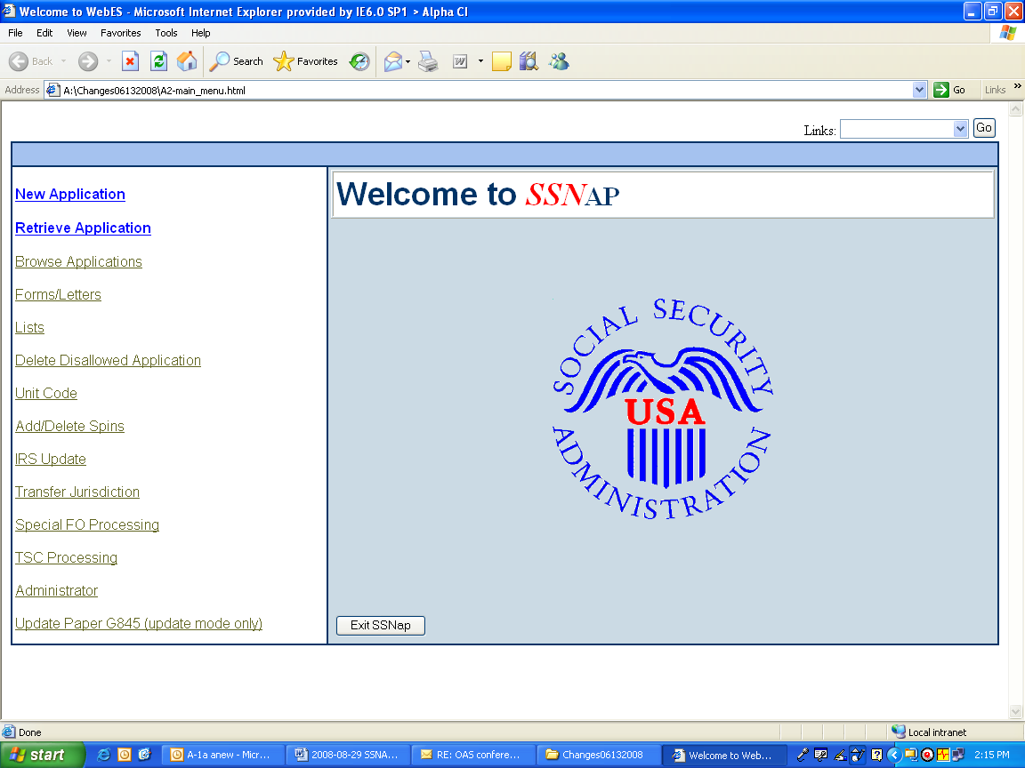Click the page scrollbar down arrow

pos(1015,711)
